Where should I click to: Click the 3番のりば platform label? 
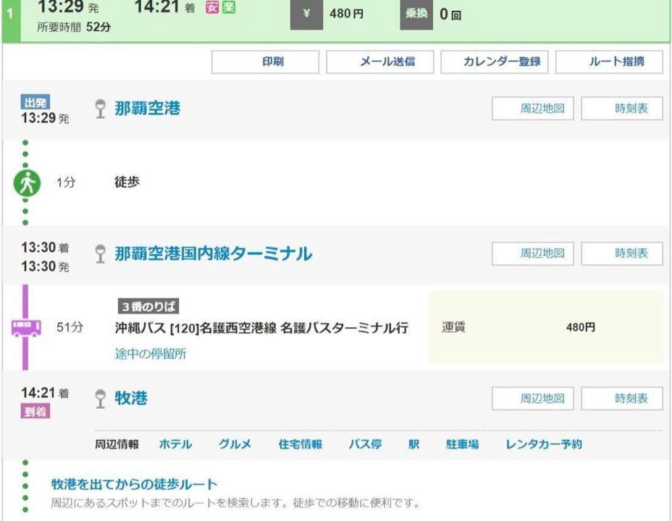pos(148,307)
